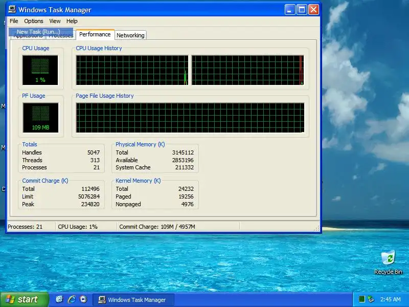Click Commit Charge Total value 112496
The image size is (409, 307).
tap(90, 189)
